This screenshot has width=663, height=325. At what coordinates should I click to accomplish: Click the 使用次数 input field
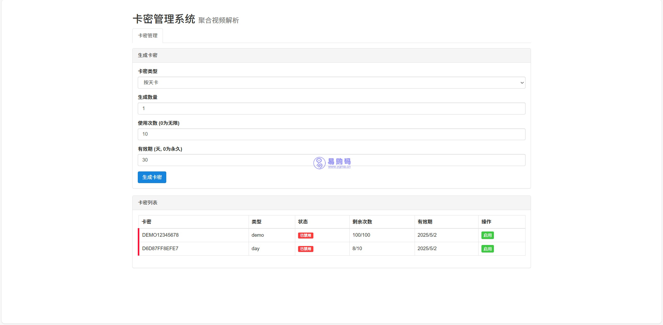[331, 134]
